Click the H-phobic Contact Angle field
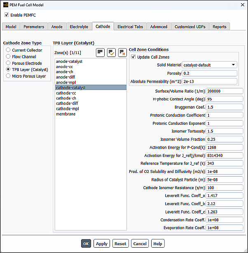The height and width of the screenshot is (253, 248). coord(225,99)
